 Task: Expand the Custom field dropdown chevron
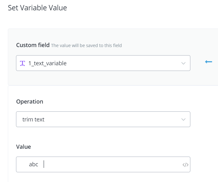(184, 63)
